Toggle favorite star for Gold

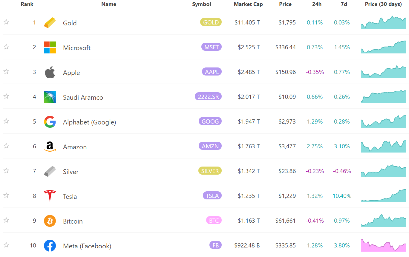pyautogui.click(x=6, y=22)
